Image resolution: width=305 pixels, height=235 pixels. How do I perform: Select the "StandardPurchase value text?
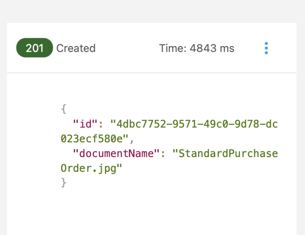[225, 153]
